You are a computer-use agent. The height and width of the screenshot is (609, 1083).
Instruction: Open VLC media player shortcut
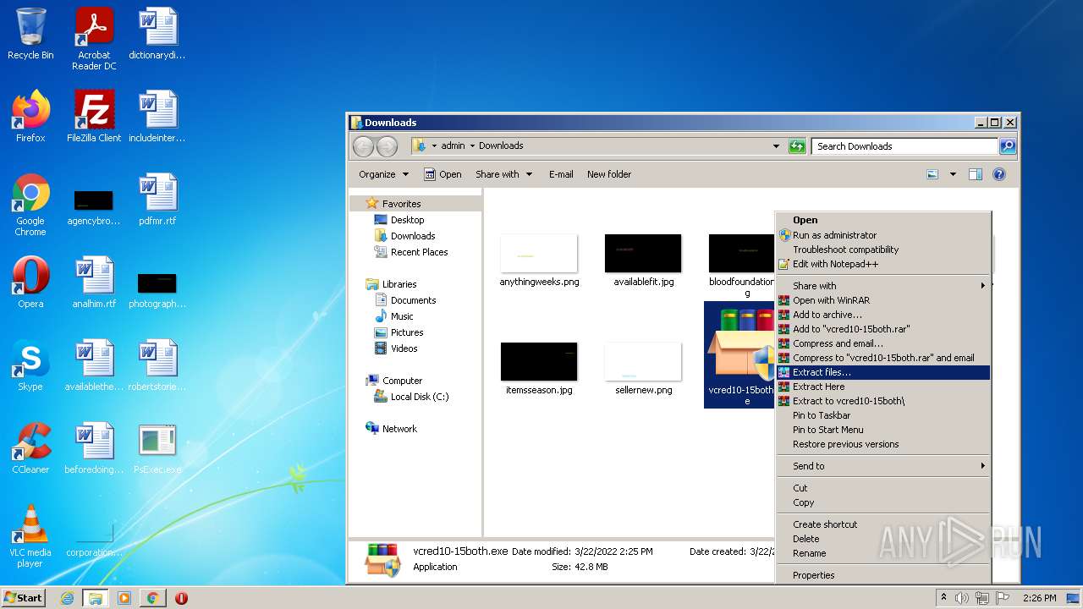coord(30,536)
